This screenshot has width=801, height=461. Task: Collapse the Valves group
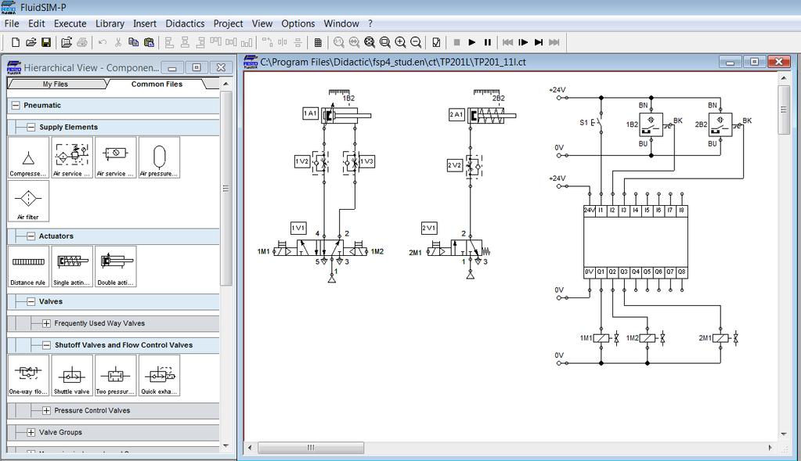point(31,301)
